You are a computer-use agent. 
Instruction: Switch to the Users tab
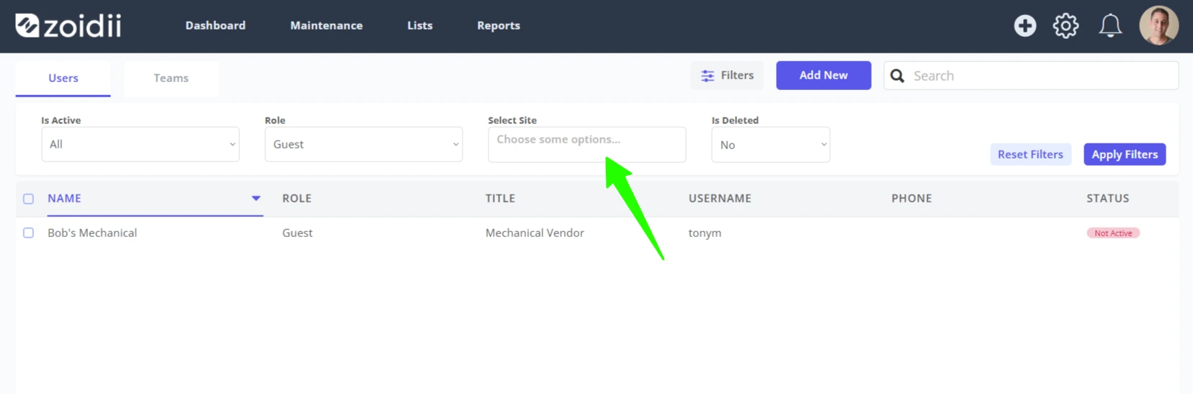(63, 78)
